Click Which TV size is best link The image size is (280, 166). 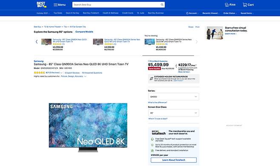point(158,119)
